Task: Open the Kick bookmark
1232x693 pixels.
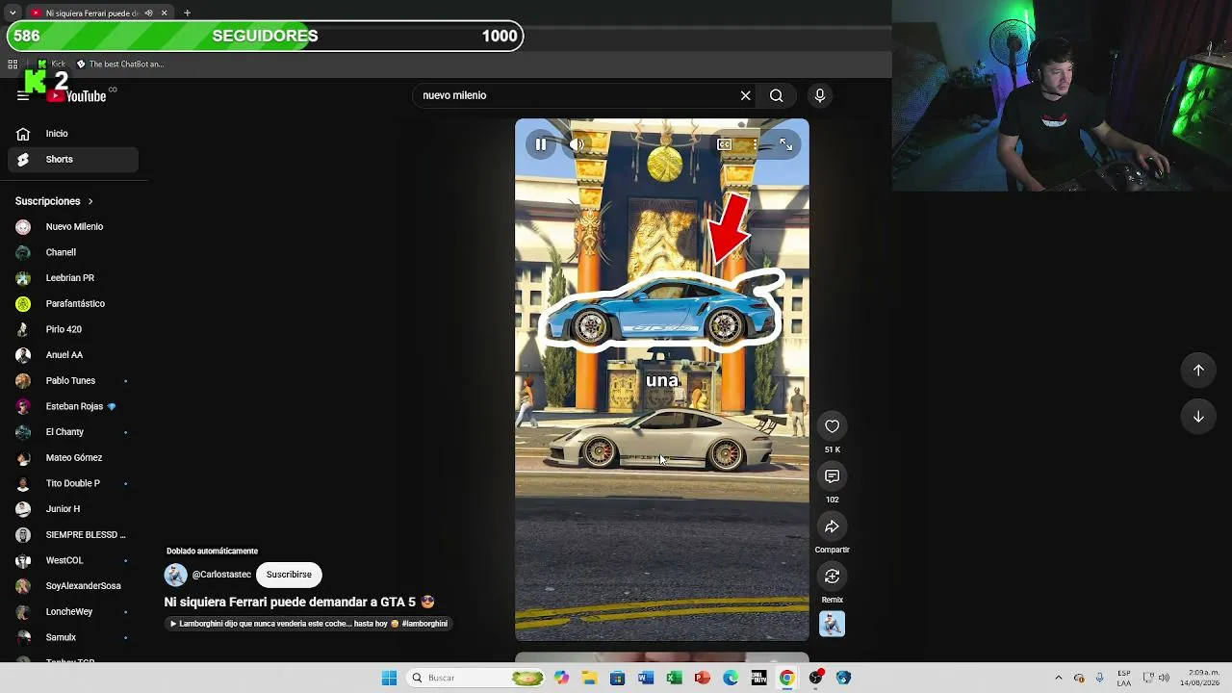Action: click(x=51, y=64)
